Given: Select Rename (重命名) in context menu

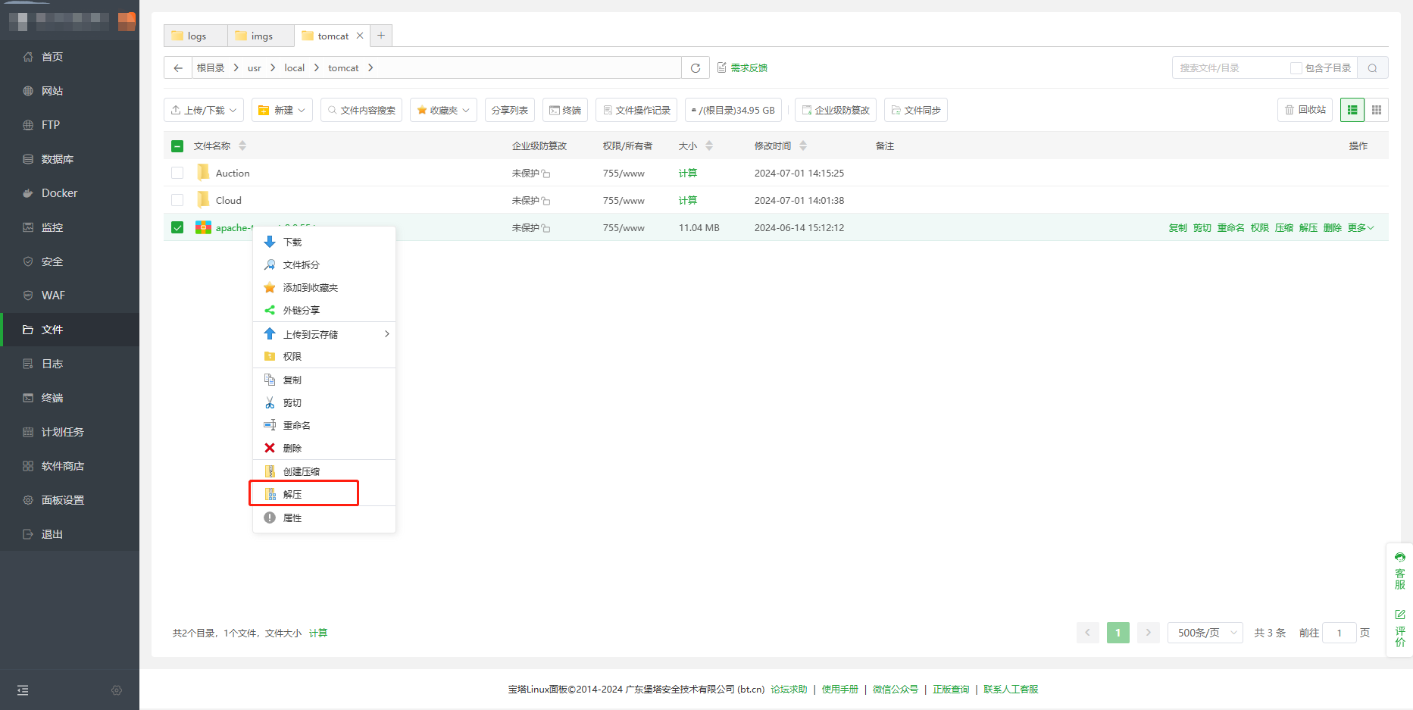Looking at the screenshot, I should coord(296,426).
